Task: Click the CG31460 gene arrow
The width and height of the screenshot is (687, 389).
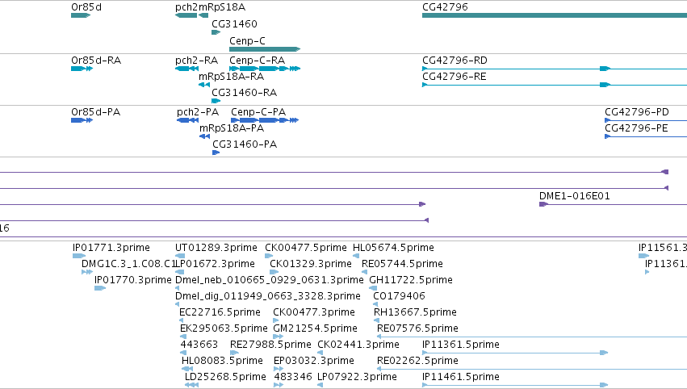Action: click(216, 32)
